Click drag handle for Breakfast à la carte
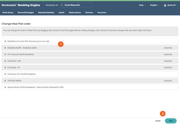Screen dimensions: 180x124 pyautogui.click(x=5, y=41)
